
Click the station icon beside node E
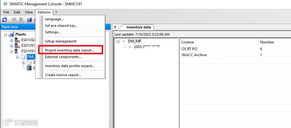coord(29,68)
